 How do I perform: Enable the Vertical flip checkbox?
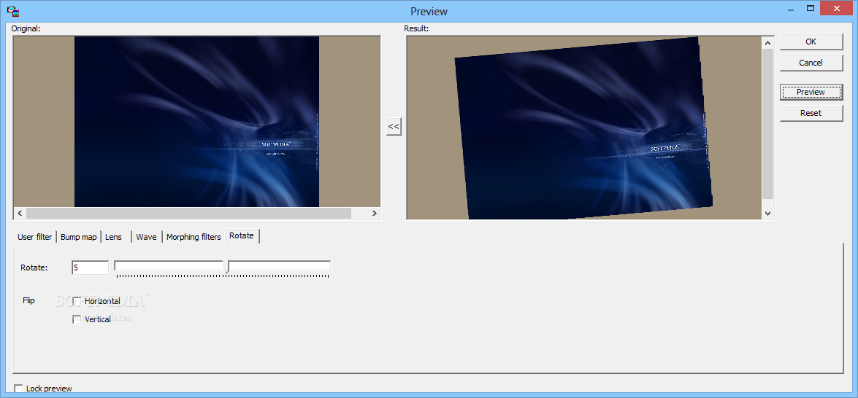click(77, 319)
